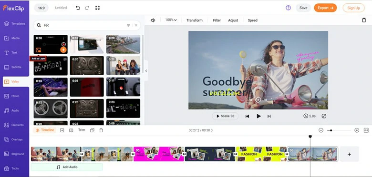Select scene 01 in the timeline
Viewport: 372px width, 177px height.
56,154
